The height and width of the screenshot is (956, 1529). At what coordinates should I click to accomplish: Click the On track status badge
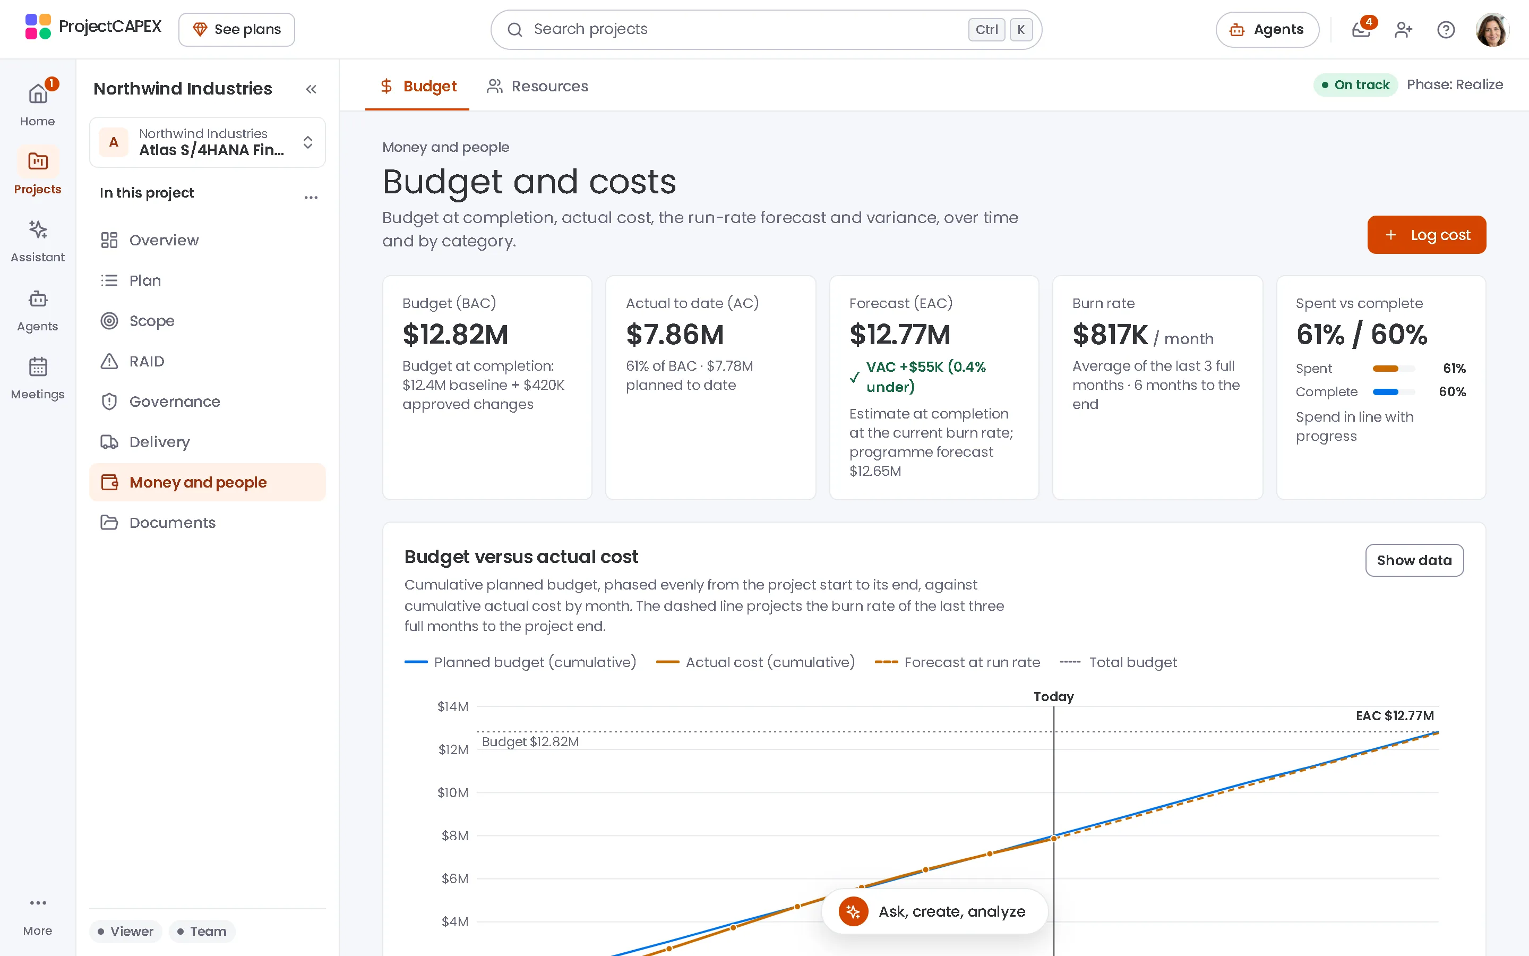(x=1355, y=85)
